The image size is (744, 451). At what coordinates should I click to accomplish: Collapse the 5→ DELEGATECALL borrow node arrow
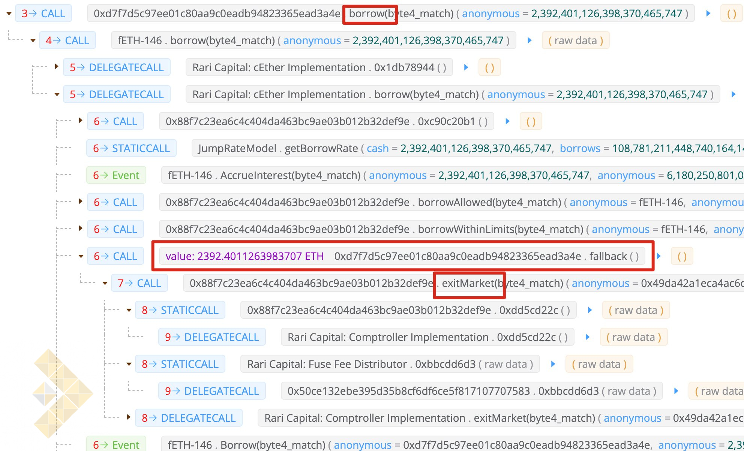tap(57, 94)
